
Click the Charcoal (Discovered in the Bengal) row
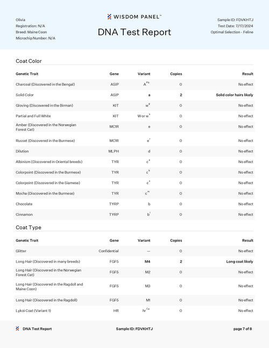[x=134, y=84]
